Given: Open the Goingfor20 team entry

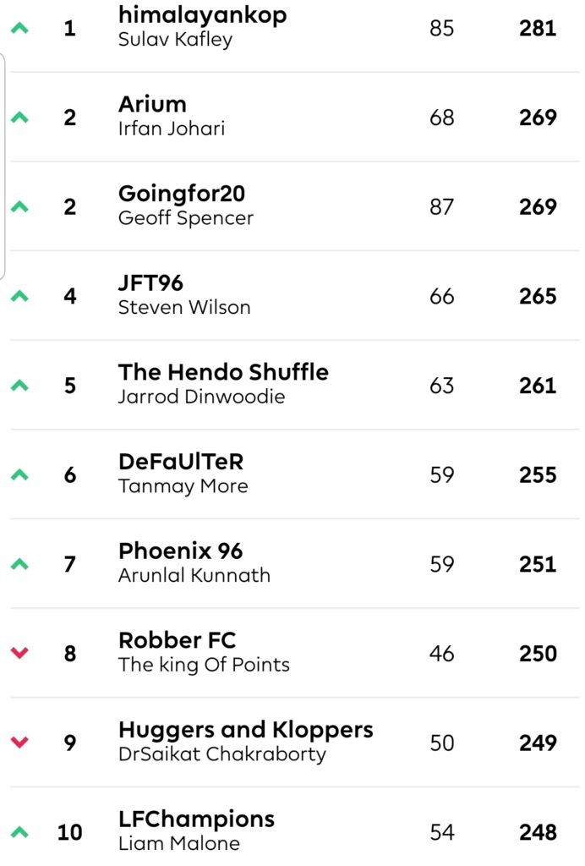Looking at the screenshot, I should pyautogui.click(x=182, y=194).
